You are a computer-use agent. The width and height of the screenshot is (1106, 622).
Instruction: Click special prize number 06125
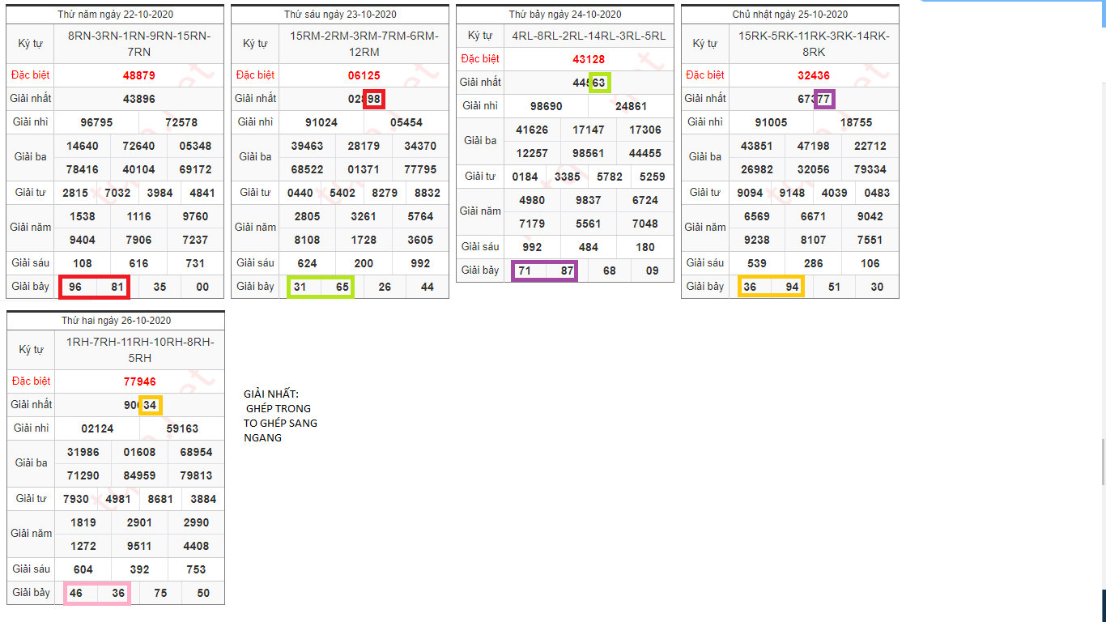(364, 75)
